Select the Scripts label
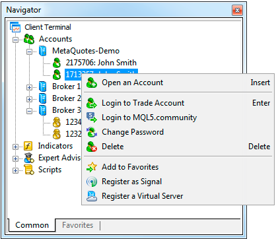276x239 pixels. (50, 170)
